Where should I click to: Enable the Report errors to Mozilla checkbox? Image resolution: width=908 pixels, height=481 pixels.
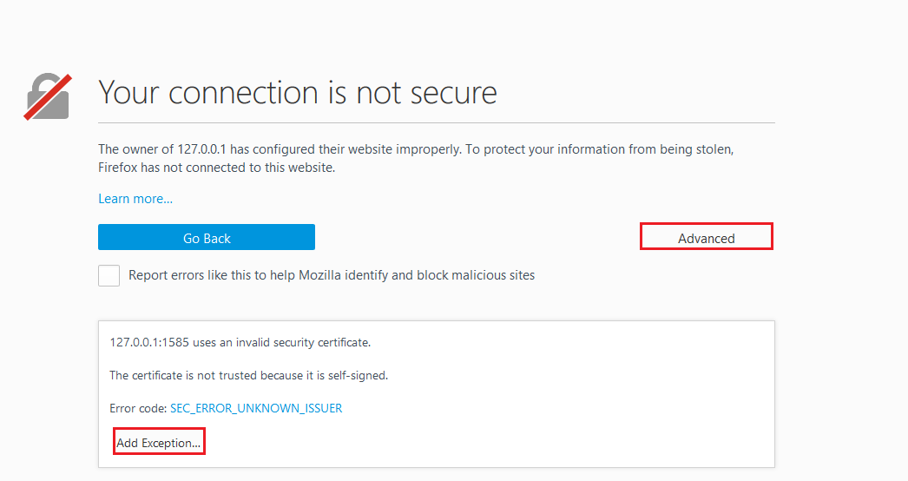pos(109,275)
